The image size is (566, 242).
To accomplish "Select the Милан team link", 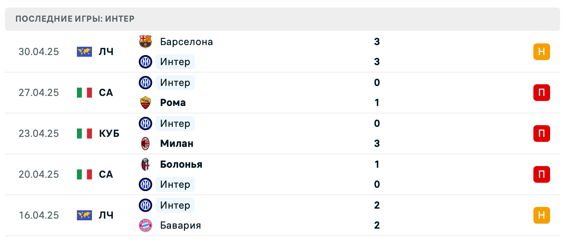I will 177,144.
